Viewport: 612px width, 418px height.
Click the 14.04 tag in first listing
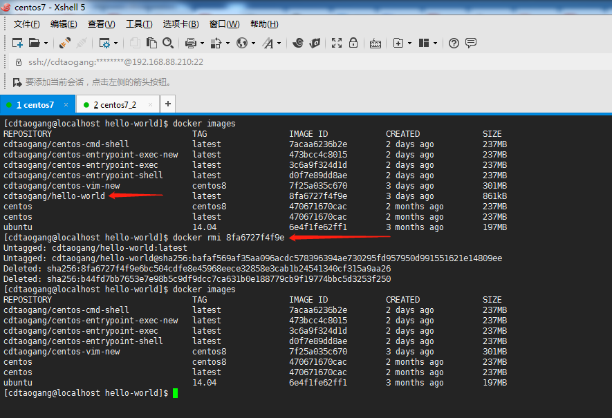(205, 227)
